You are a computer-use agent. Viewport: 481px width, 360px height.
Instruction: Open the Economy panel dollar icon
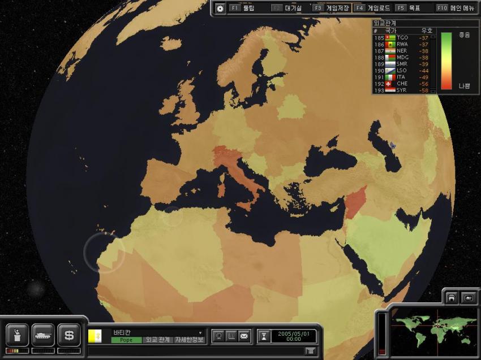coord(69,335)
